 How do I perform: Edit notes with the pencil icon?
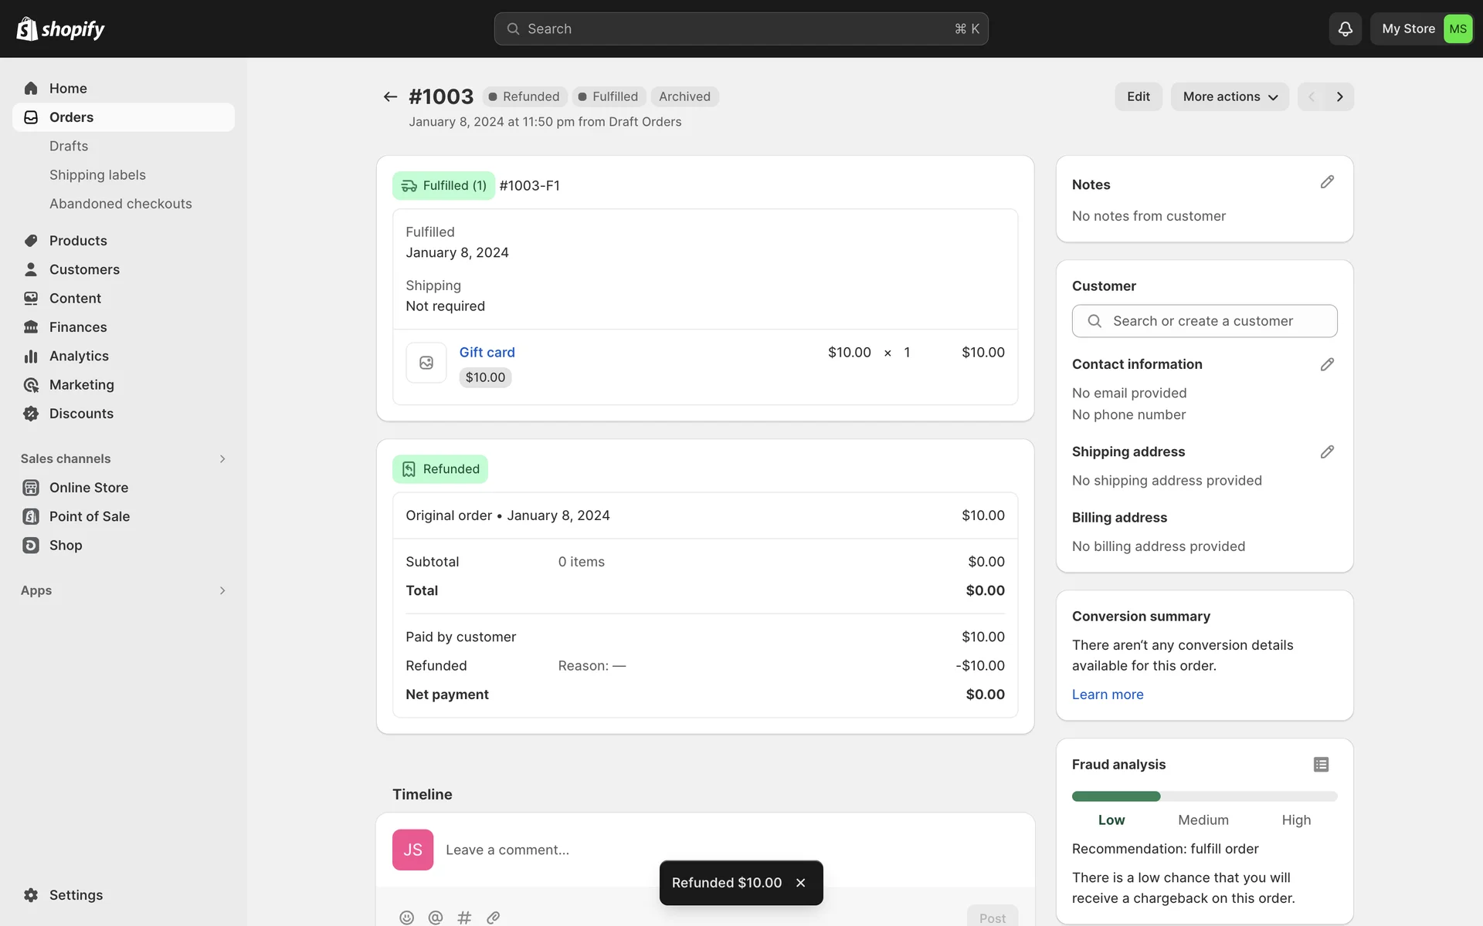[1327, 182]
